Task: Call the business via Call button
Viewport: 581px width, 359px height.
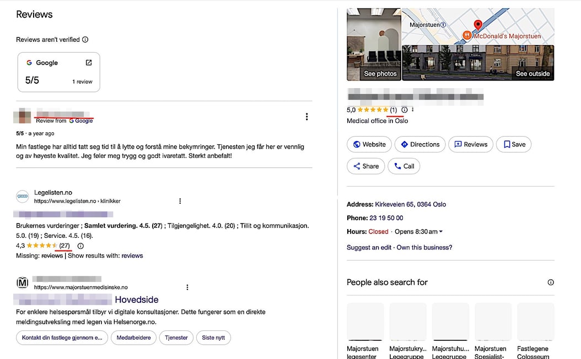Action: 404,166
